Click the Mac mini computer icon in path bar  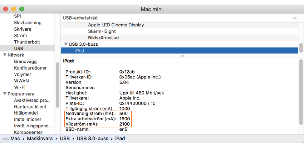point(5,139)
